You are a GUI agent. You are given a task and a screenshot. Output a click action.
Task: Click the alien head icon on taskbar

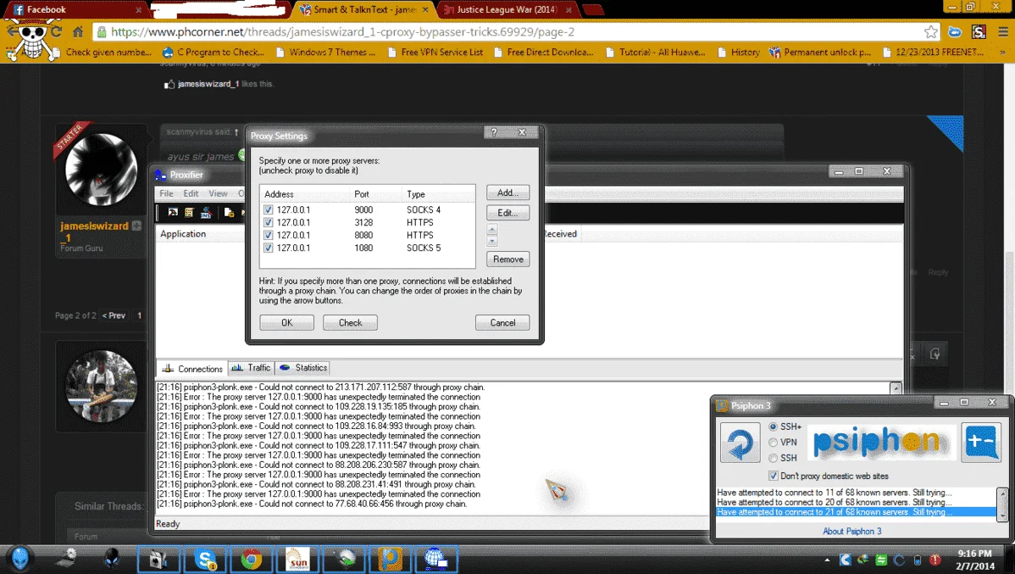(113, 559)
